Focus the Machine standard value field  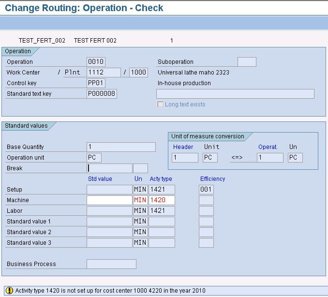click(109, 200)
